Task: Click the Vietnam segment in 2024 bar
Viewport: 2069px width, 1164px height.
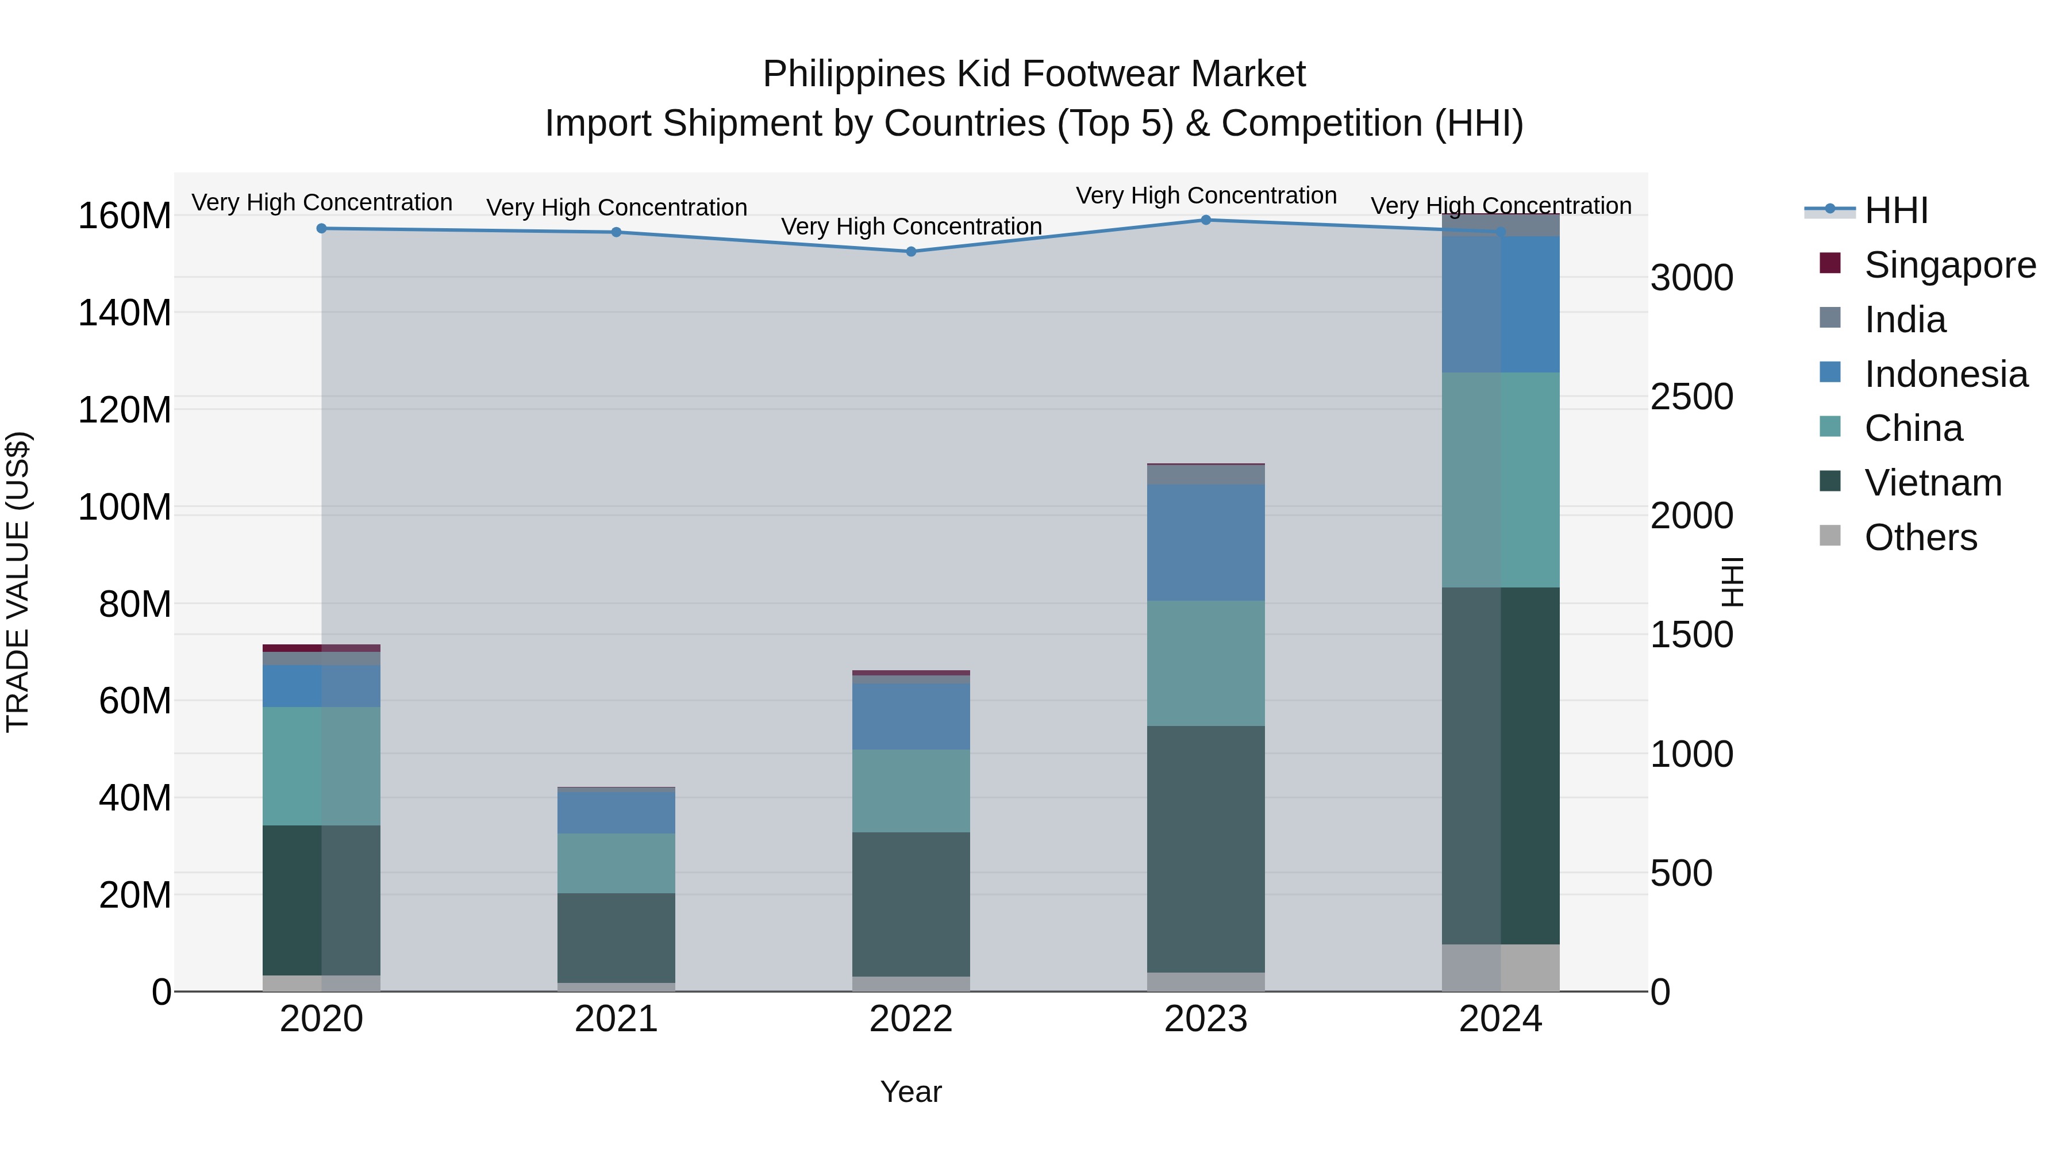Action: pos(1501,766)
